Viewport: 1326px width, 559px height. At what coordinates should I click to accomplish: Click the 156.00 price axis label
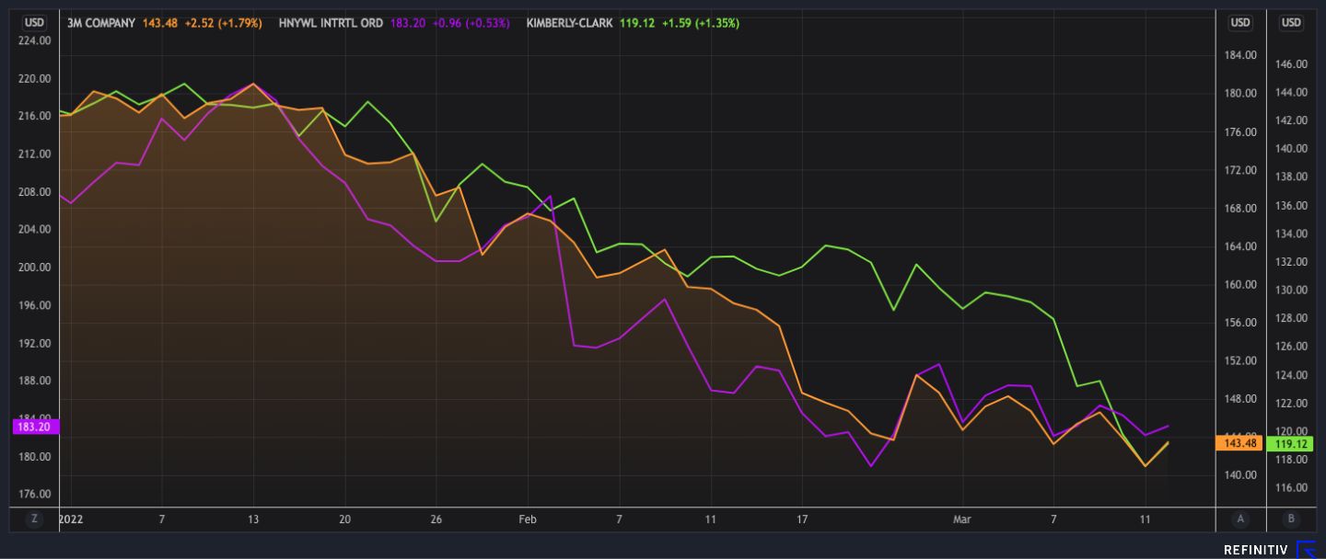pyautogui.click(x=1241, y=323)
